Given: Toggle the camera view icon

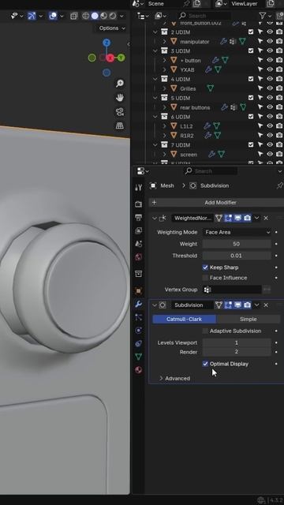Looking at the screenshot, I should [120, 112].
